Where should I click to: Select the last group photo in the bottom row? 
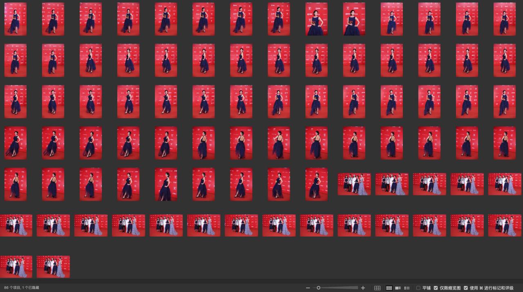coord(53,267)
